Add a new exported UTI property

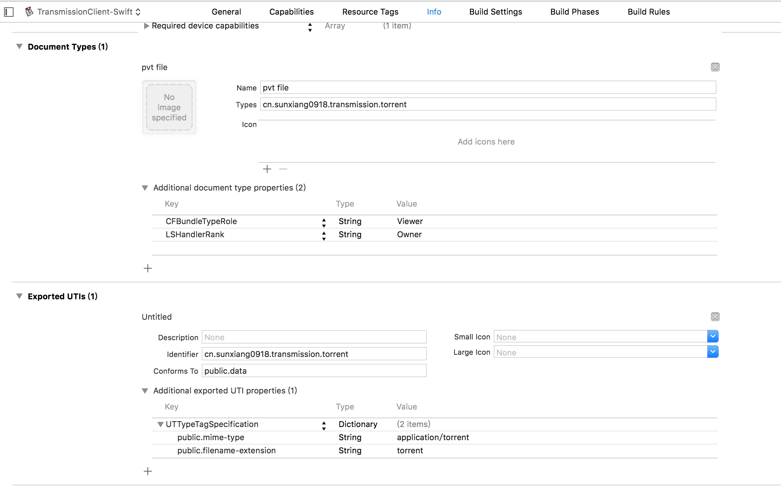click(x=148, y=472)
